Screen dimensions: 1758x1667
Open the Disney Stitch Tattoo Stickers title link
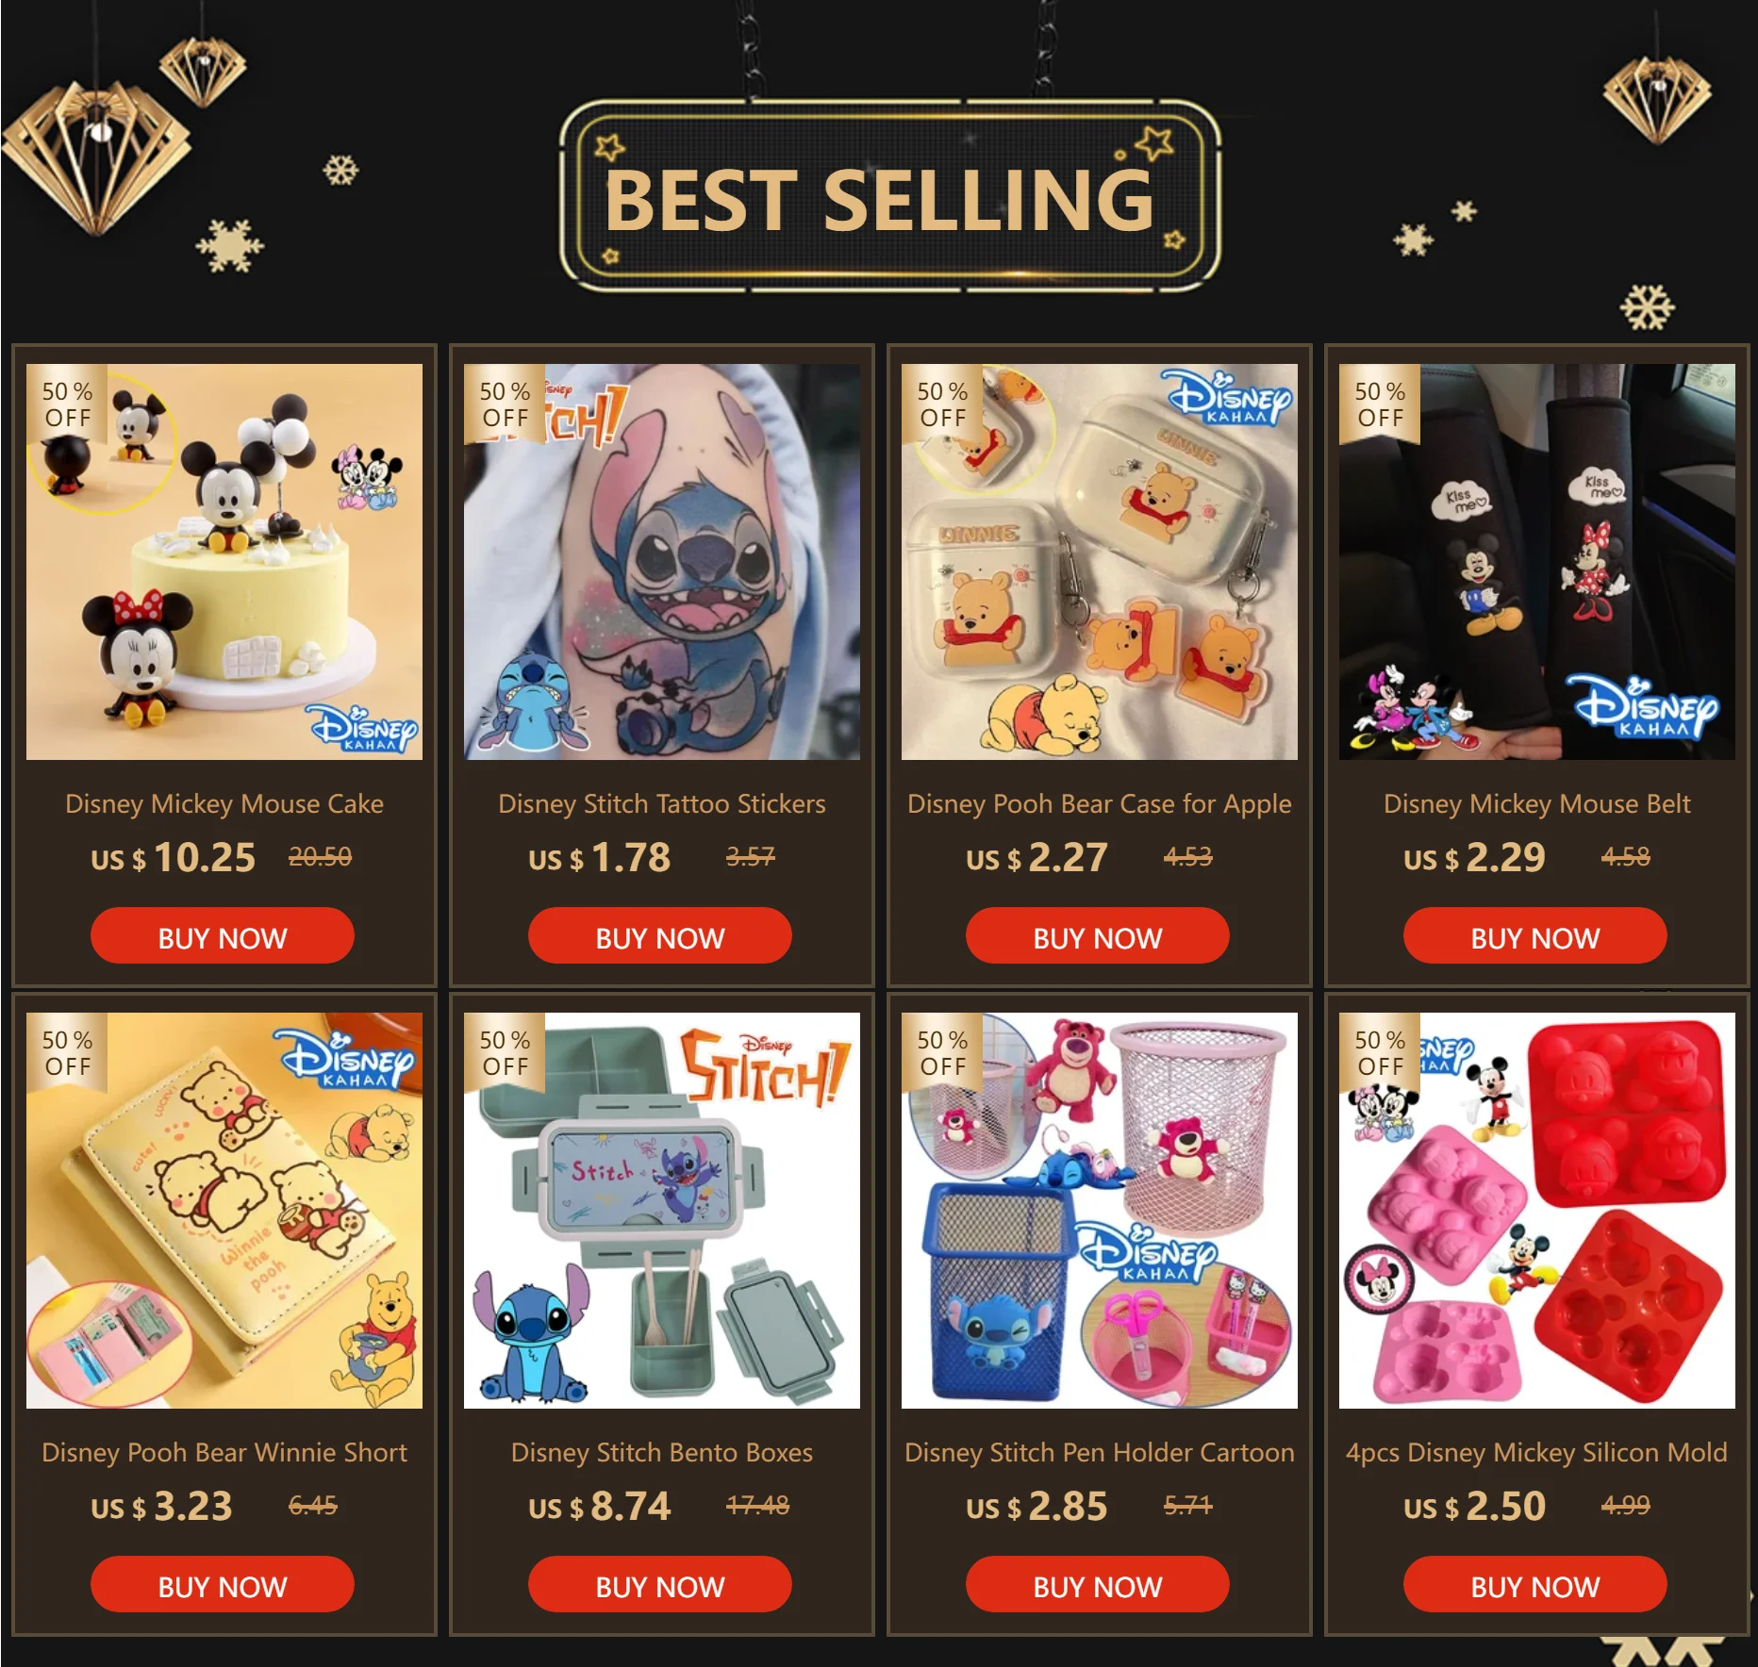[662, 804]
